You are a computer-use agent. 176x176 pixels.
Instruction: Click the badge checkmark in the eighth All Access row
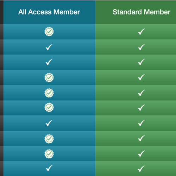click(49, 139)
